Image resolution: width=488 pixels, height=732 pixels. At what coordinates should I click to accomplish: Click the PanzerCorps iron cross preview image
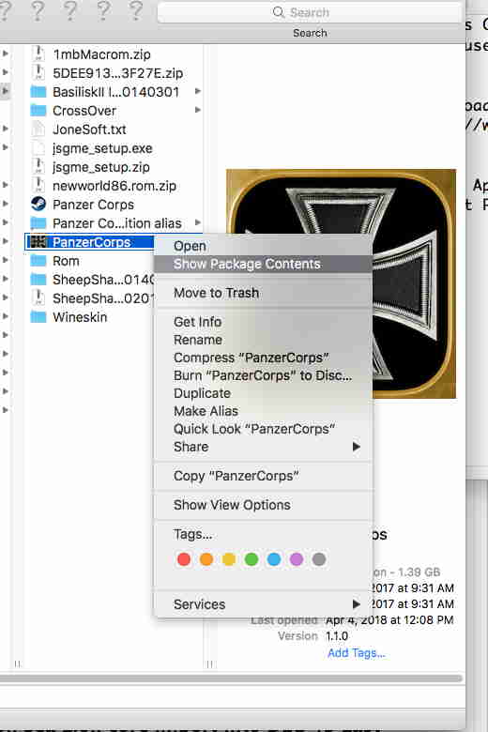341,283
